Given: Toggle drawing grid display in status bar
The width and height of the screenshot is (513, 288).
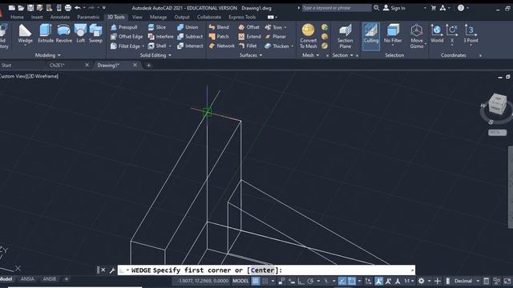Looking at the screenshot, I should 256,281.
